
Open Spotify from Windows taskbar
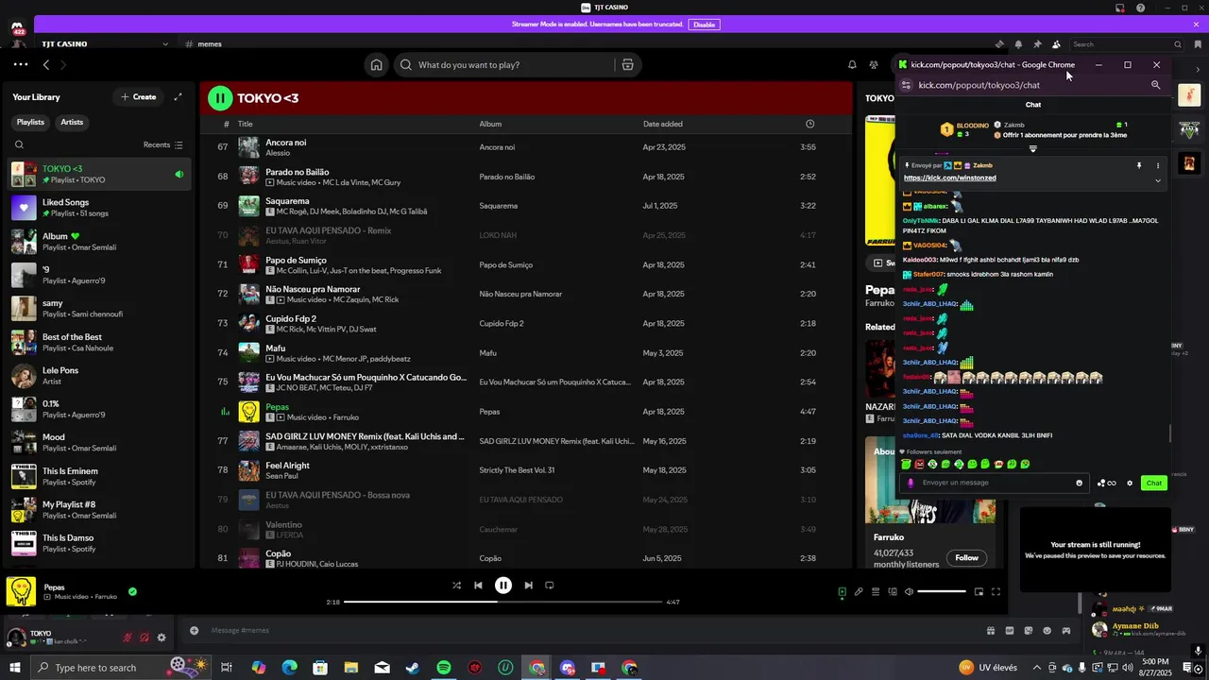[444, 668]
